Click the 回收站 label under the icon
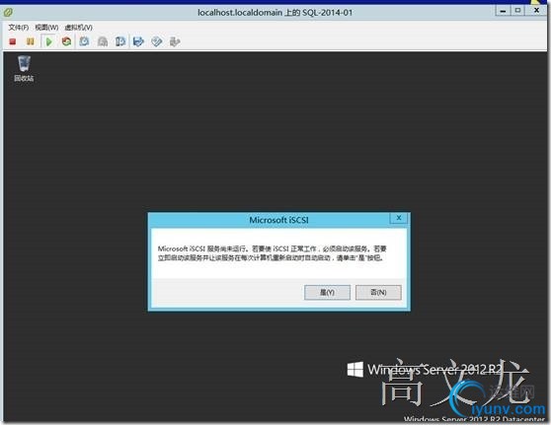Image resolution: width=551 pixels, height=425 pixels. click(24, 78)
